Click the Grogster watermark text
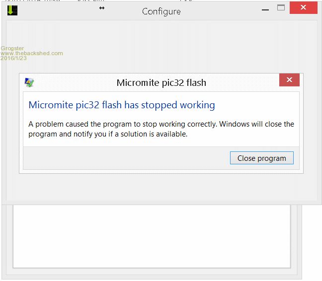322x281 pixels. coord(12,48)
